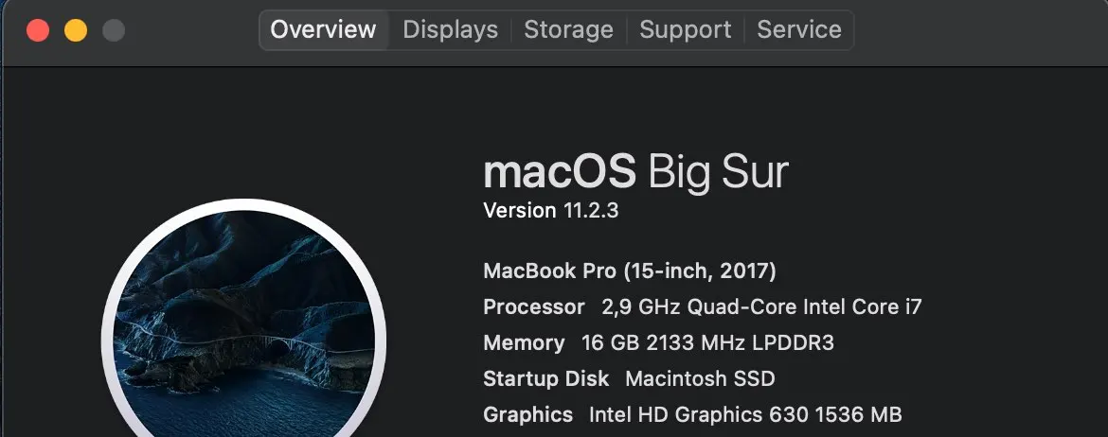Open the Displays tab
Viewport: 1108px width, 437px height.
450,30
